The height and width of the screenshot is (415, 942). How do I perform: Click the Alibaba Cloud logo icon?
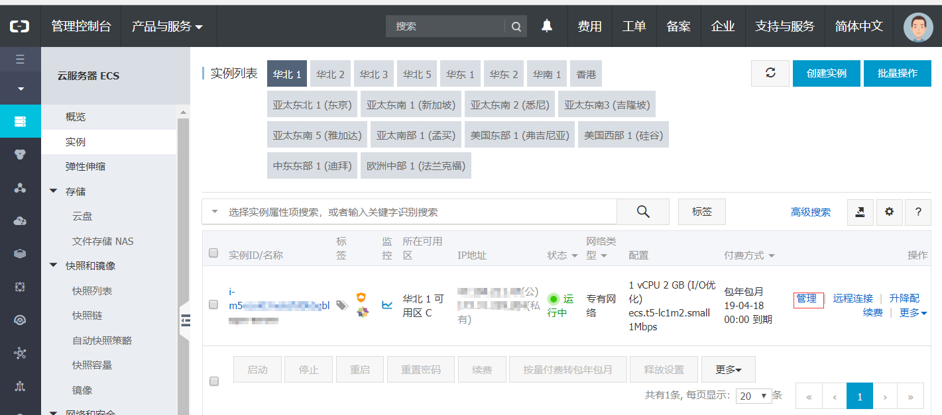(20, 26)
